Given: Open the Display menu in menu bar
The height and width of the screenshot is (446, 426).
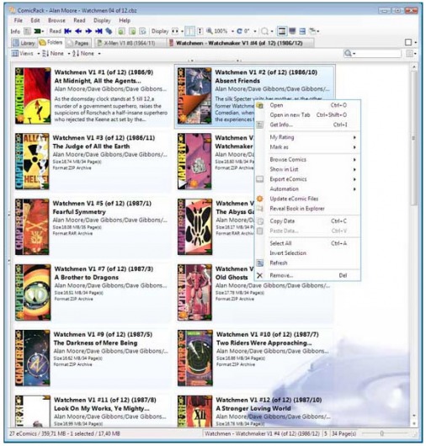Looking at the screenshot, I should (x=102, y=20).
